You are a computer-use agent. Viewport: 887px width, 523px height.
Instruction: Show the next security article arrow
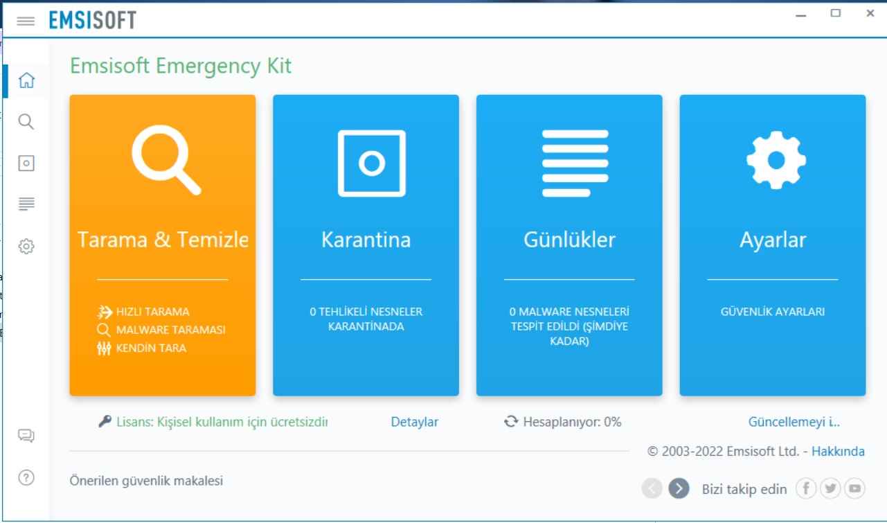[x=679, y=488]
